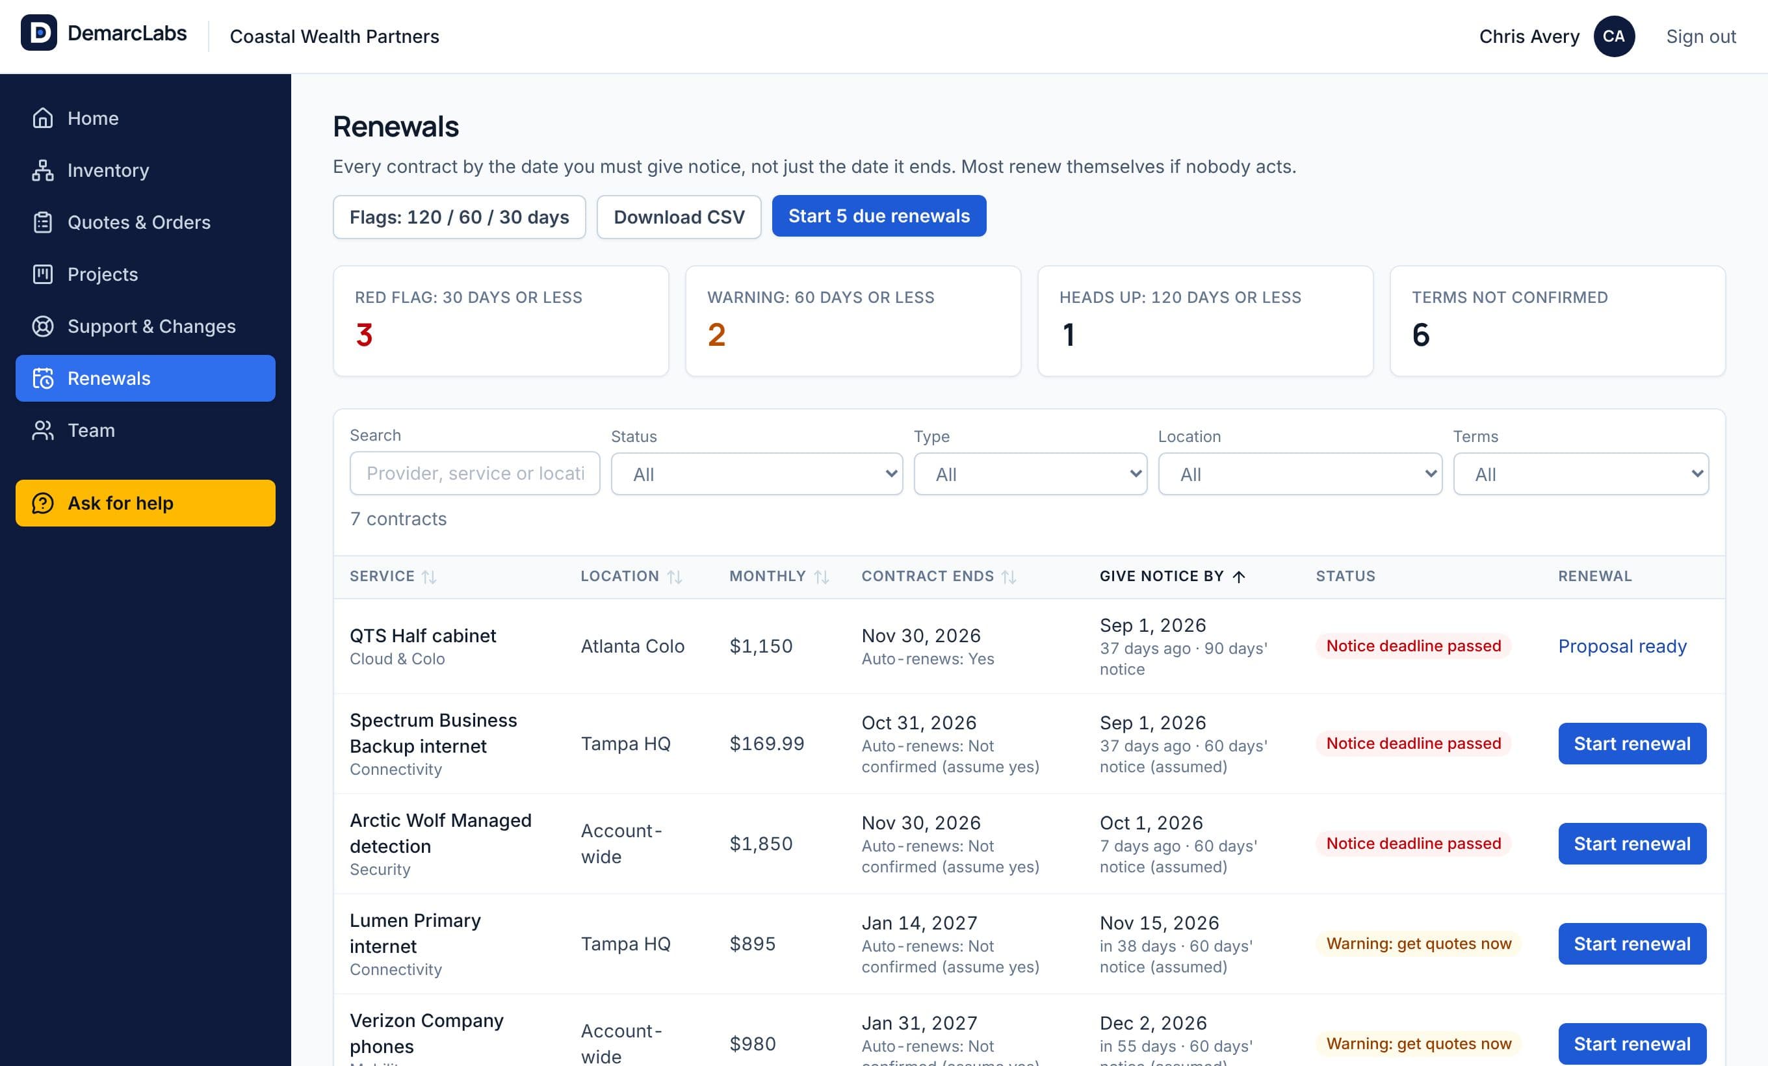
Task: Click Flags: 120 / 60 / 30 days button
Action: point(459,217)
